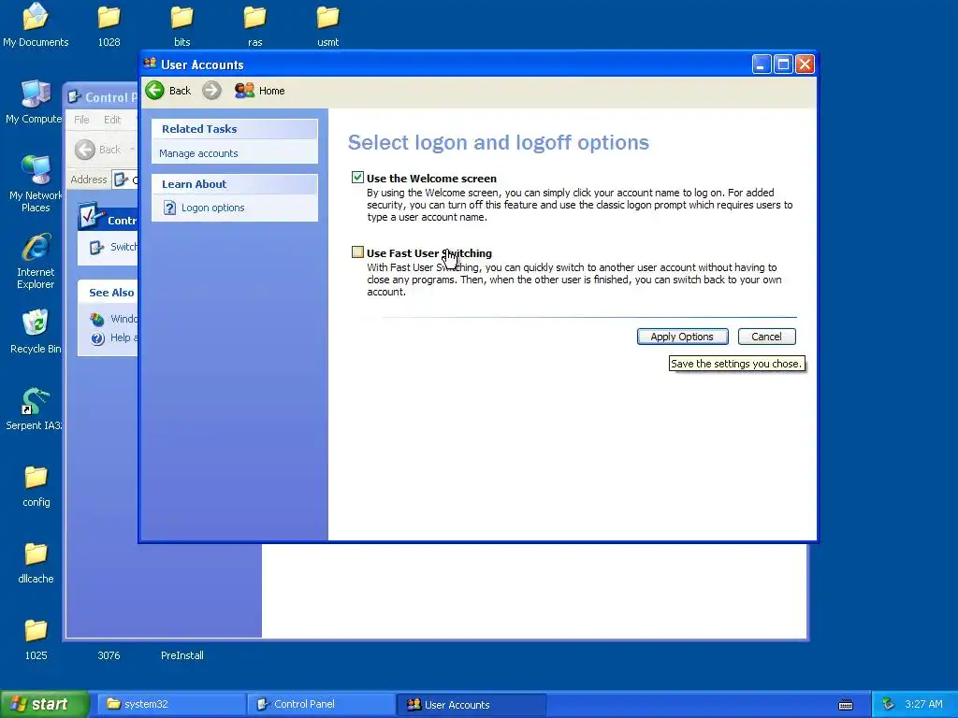The width and height of the screenshot is (958, 718).
Task: Click Related Tasks panel header
Action: [235, 129]
